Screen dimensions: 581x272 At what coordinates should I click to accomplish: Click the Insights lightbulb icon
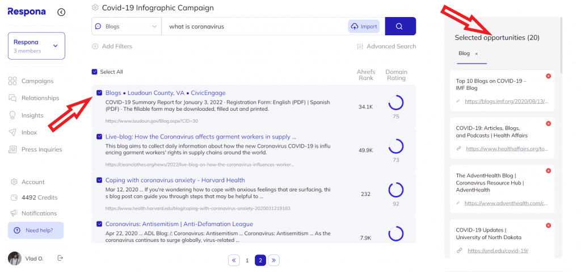pyautogui.click(x=12, y=115)
